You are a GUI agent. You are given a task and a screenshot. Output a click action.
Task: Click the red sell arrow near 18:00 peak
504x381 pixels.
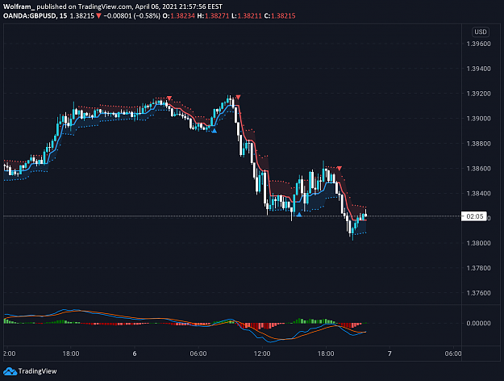(339, 168)
